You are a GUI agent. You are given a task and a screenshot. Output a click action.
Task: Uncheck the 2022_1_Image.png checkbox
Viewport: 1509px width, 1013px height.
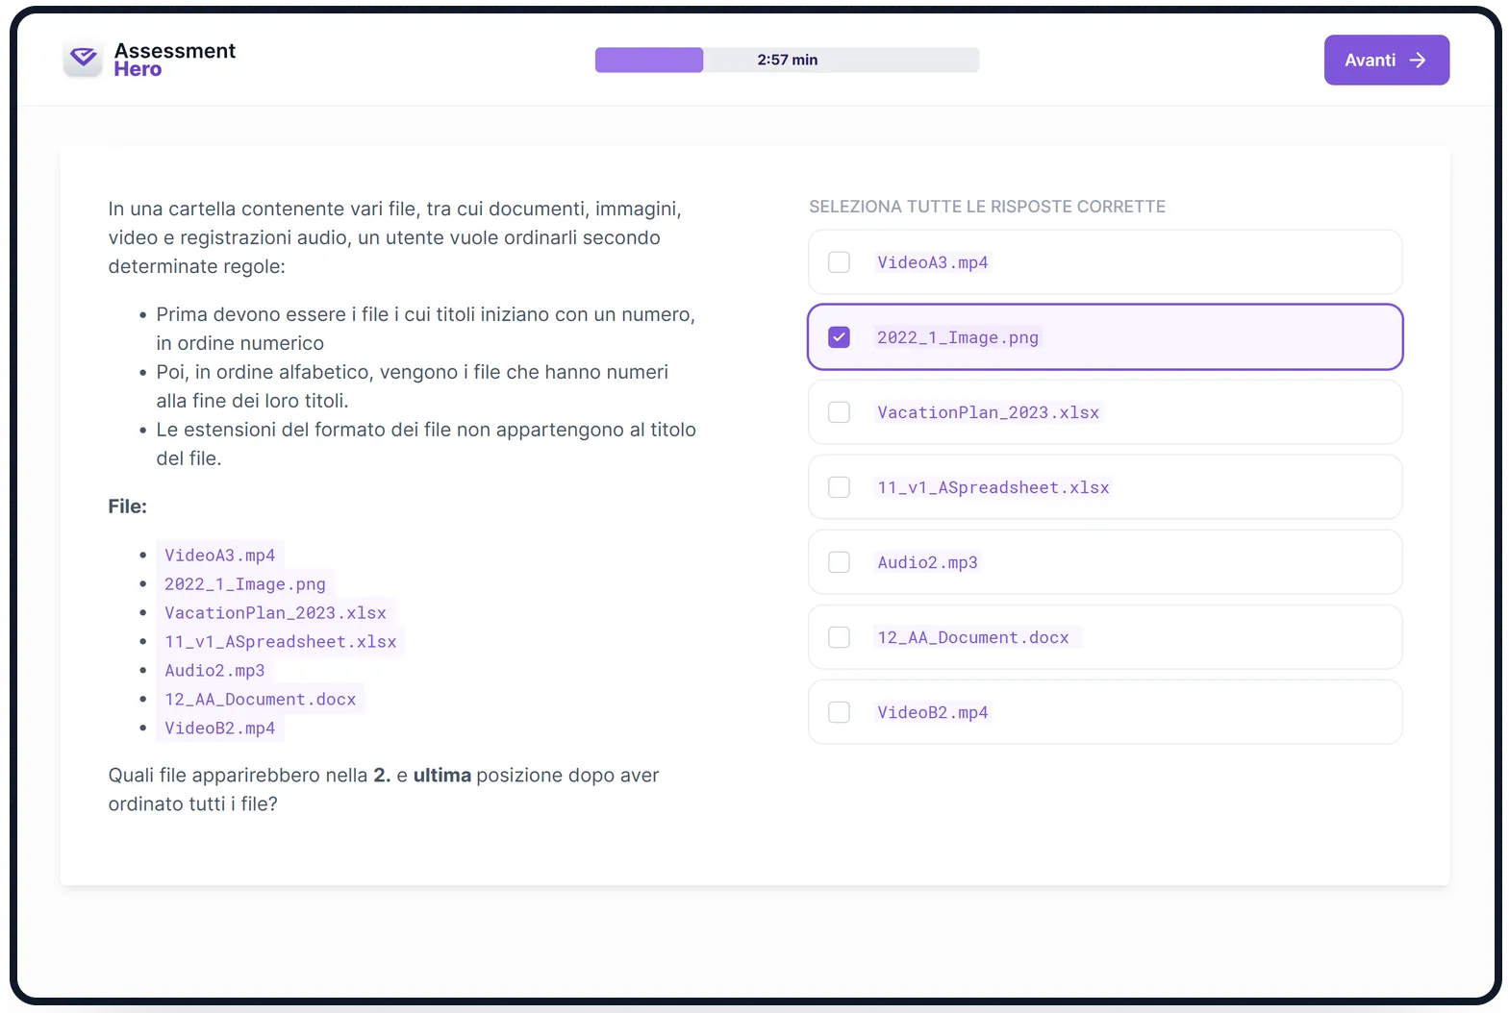tap(839, 337)
